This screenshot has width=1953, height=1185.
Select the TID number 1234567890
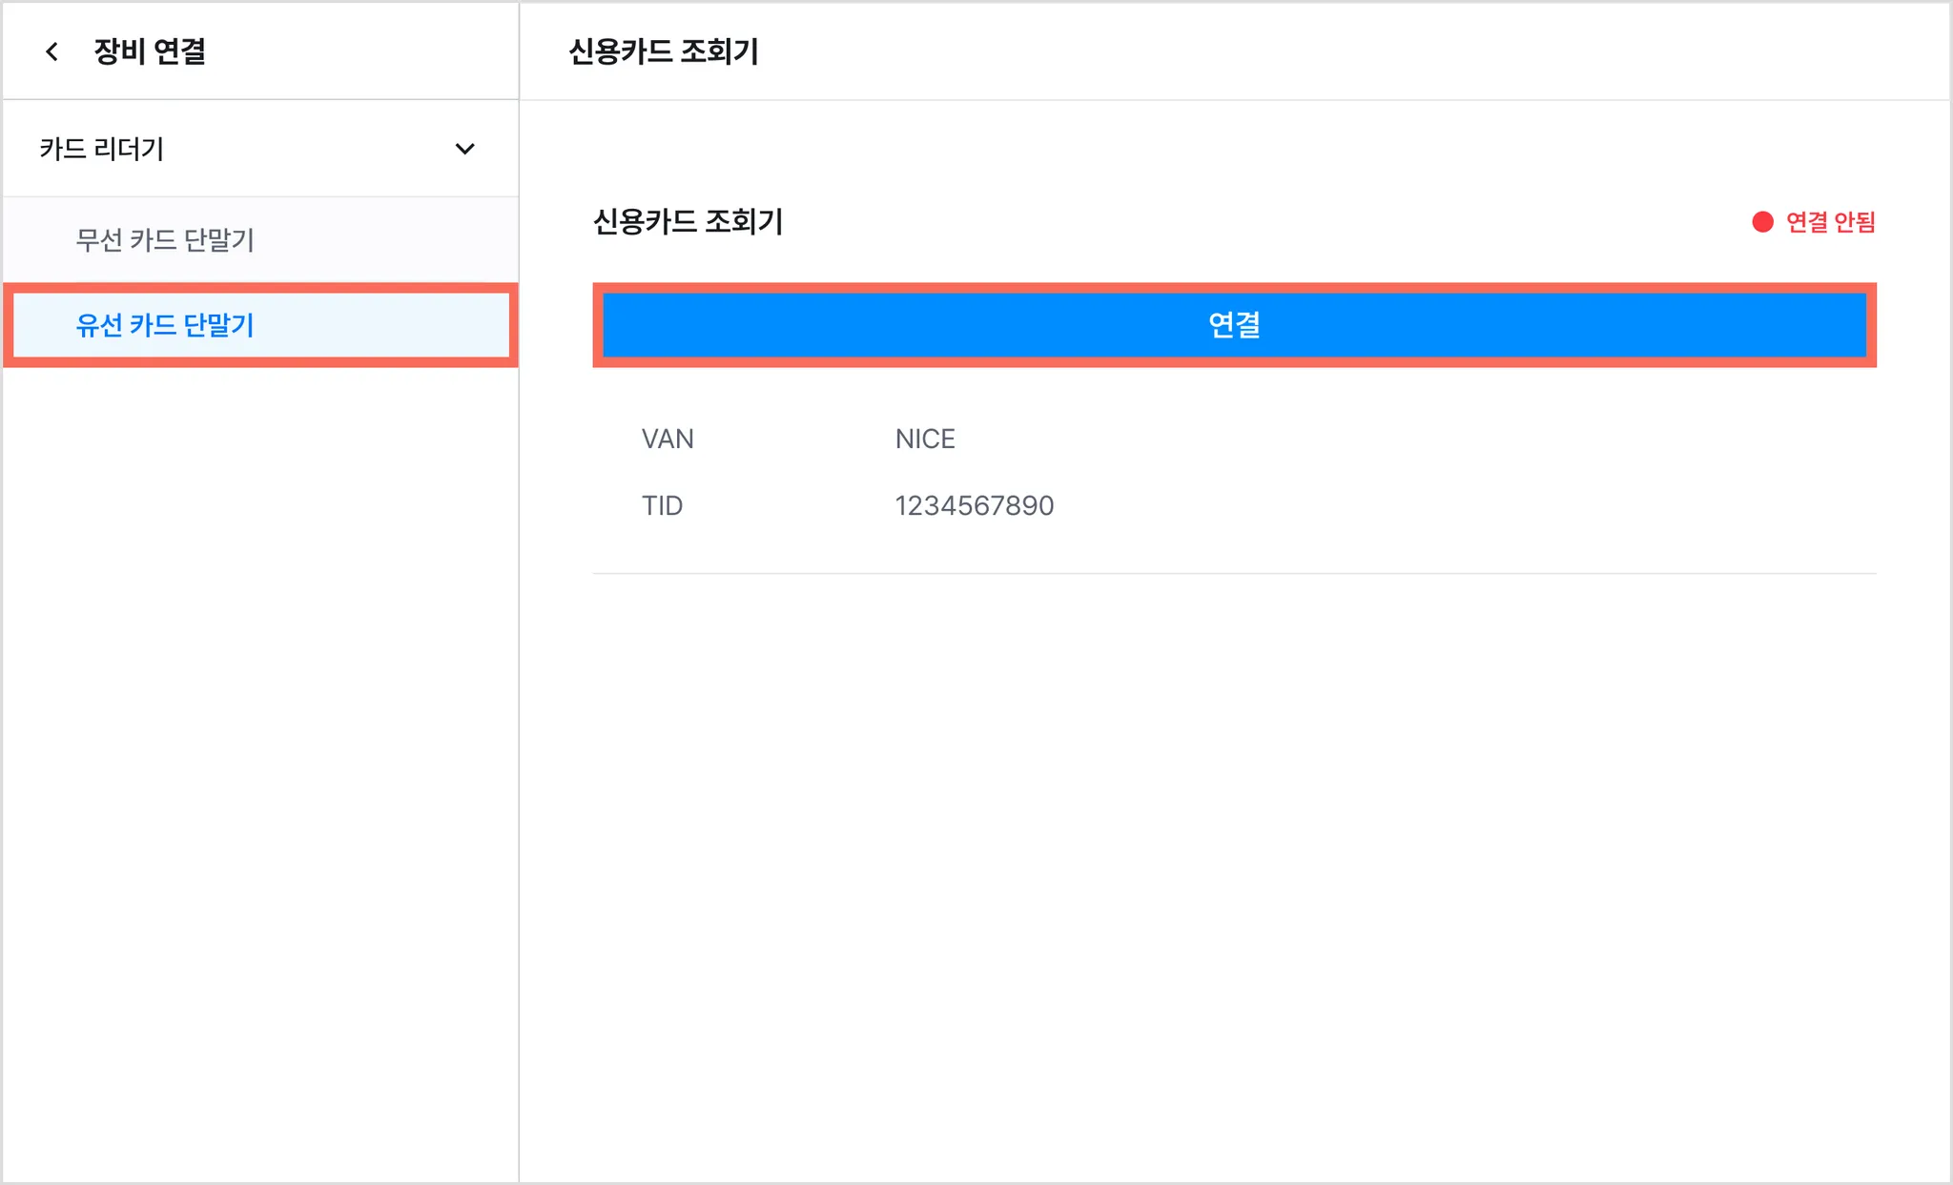click(x=975, y=505)
